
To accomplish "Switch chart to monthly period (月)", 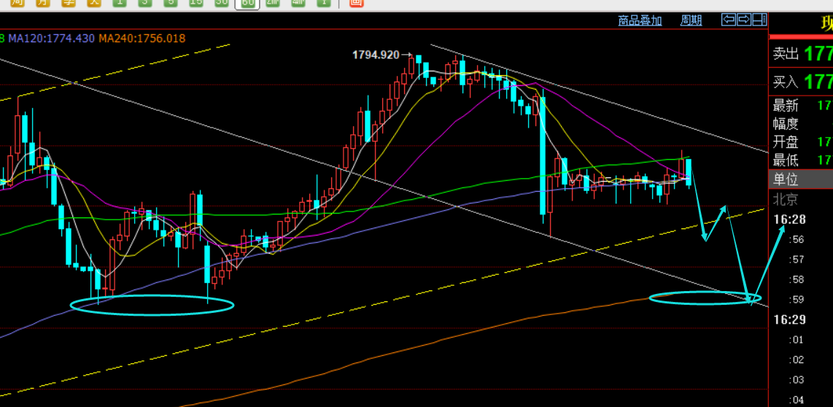I will point(44,3).
